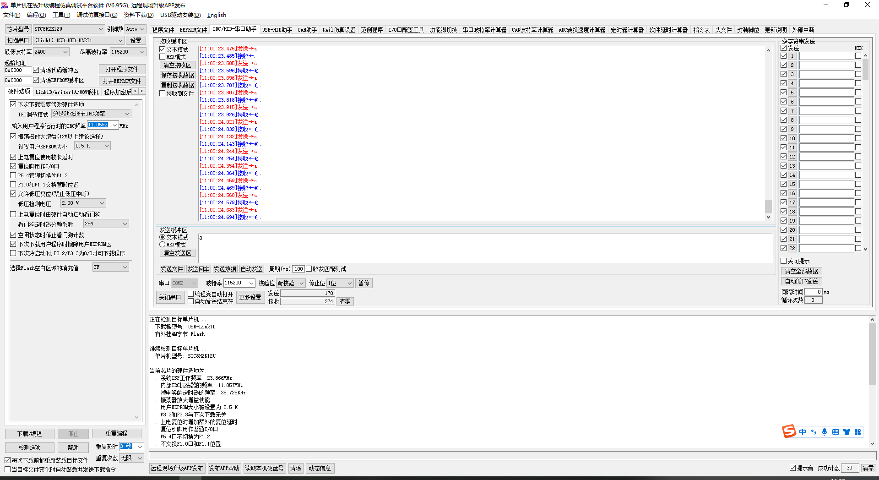
Task: Click 打开程序文件 button
Action: (122, 69)
